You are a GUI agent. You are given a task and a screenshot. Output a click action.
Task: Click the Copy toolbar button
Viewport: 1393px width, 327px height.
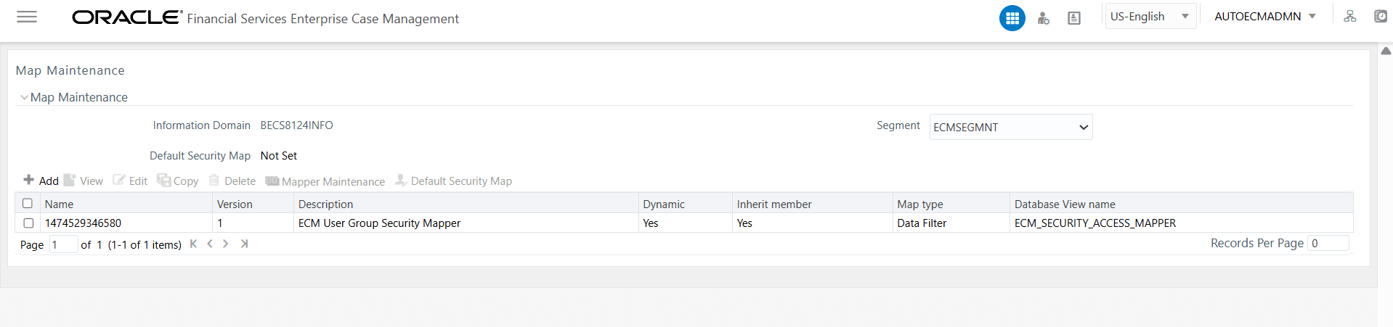pos(178,181)
